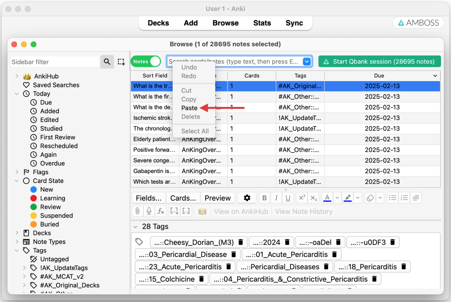Open Stats in main Anki window
This screenshot has width=451, height=302.
click(262, 23)
